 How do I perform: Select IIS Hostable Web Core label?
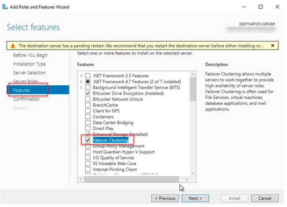pyautogui.click(x=114, y=163)
